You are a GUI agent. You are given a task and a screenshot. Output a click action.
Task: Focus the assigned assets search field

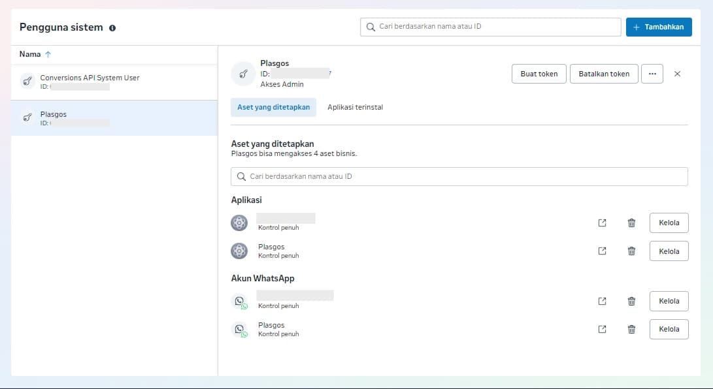[459, 176]
